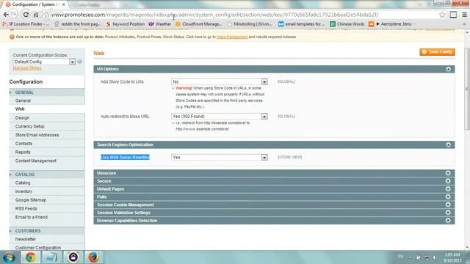470x264 pixels.
Task: Select the Configuration / System browser tab
Action: coord(35,4)
